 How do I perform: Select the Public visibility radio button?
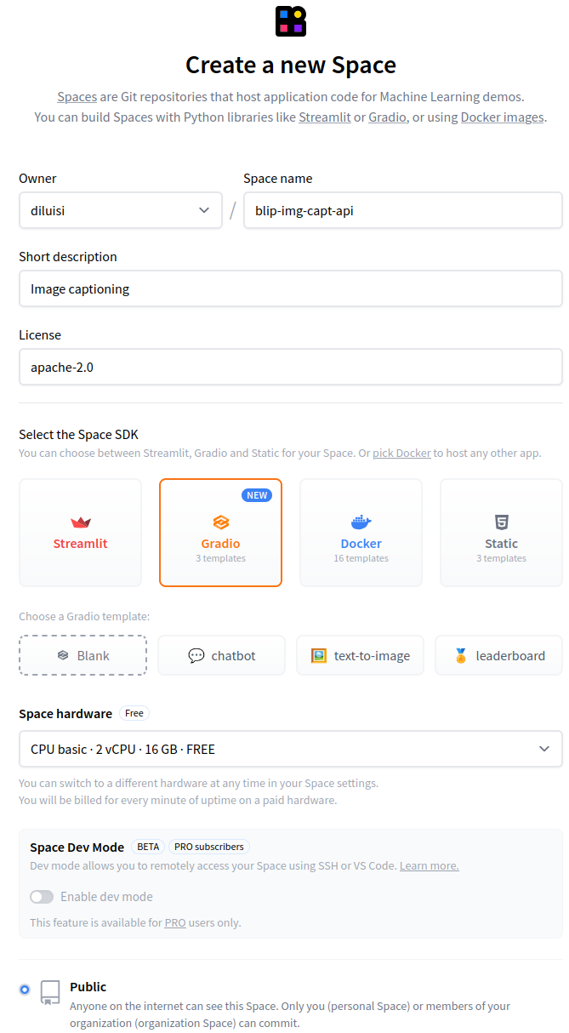click(x=25, y=990)
